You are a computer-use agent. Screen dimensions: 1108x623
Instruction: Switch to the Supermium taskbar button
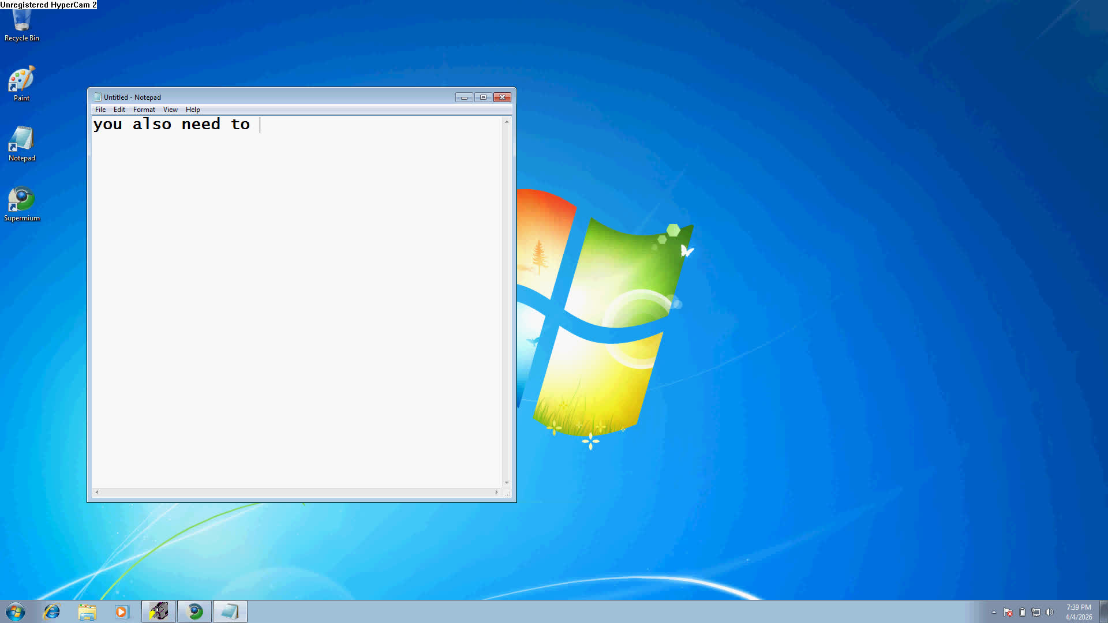(x=194, y=611)
